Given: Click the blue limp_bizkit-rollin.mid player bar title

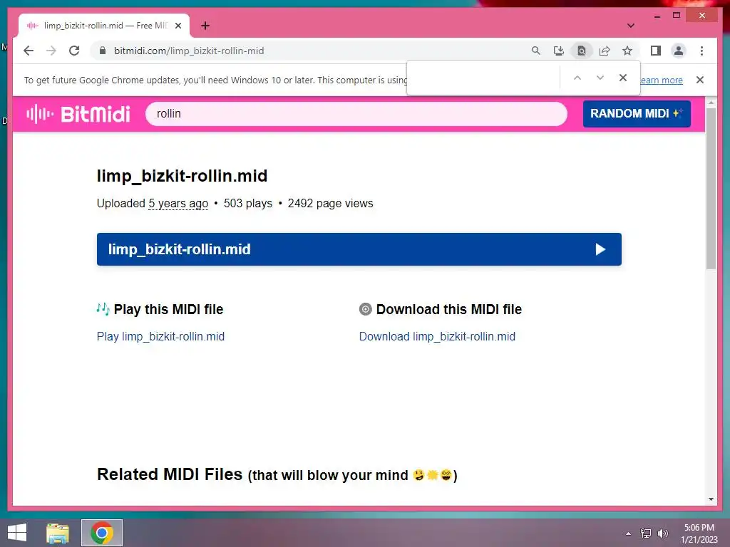Looking at the screenshot, I should click(x=179, y=249).
